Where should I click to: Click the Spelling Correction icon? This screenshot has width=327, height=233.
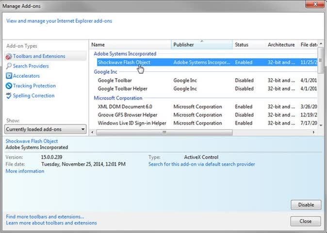point(9,96)
